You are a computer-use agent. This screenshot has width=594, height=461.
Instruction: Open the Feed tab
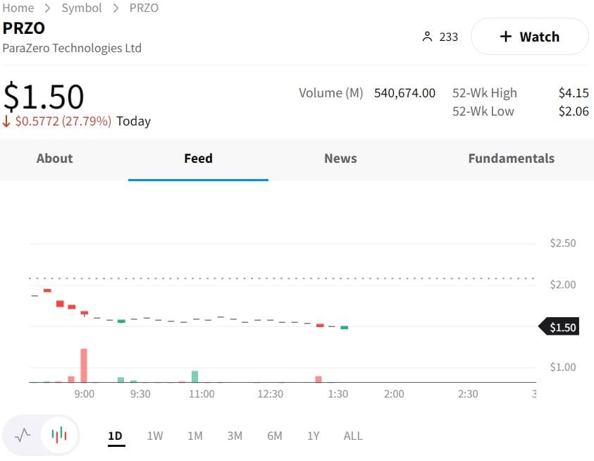[198, 159]
